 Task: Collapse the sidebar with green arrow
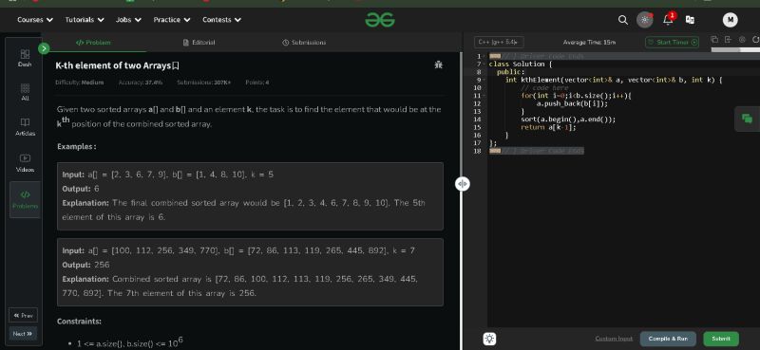[x=44, y=48]
